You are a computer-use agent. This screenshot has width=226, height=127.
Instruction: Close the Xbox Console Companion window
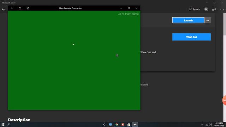point(136,8)
